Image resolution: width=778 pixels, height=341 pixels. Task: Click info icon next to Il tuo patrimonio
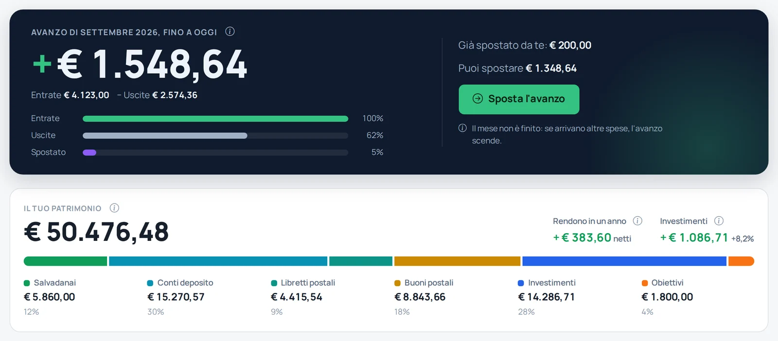click(x=114, y=208)
